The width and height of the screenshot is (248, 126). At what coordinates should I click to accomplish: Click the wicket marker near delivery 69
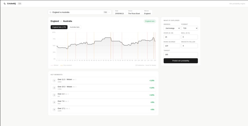pos(111,46)
